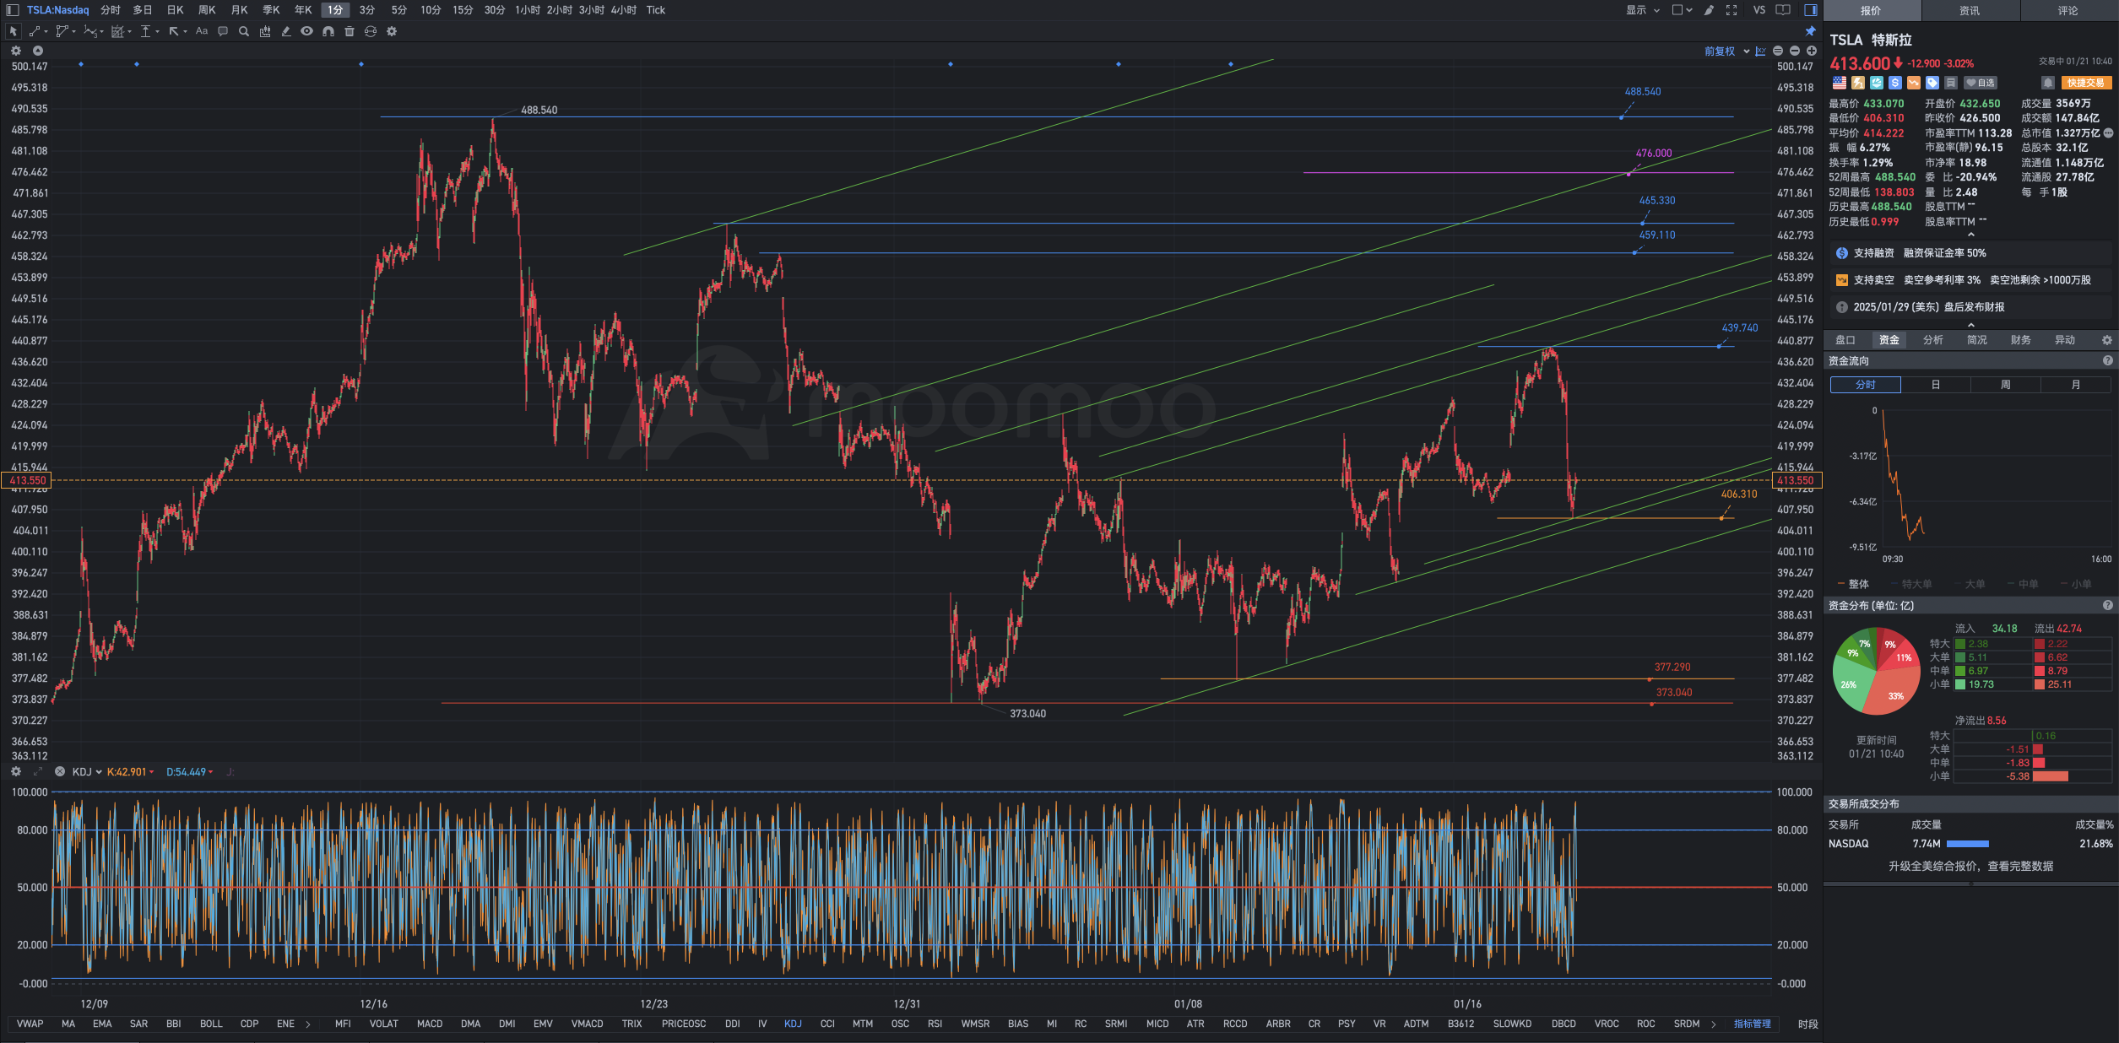Collapse main chart indicators arrow icon
2119x1043 pixels.
click(38, 51)
